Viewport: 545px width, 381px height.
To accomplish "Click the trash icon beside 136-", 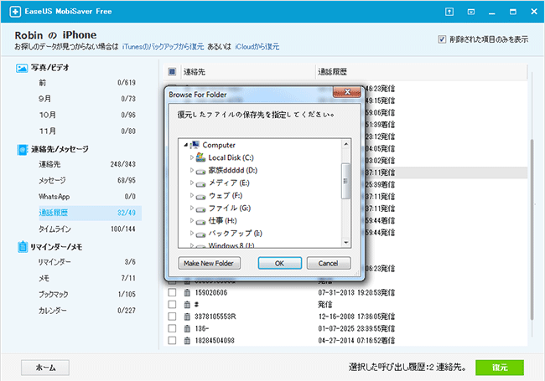I will 187,328.
